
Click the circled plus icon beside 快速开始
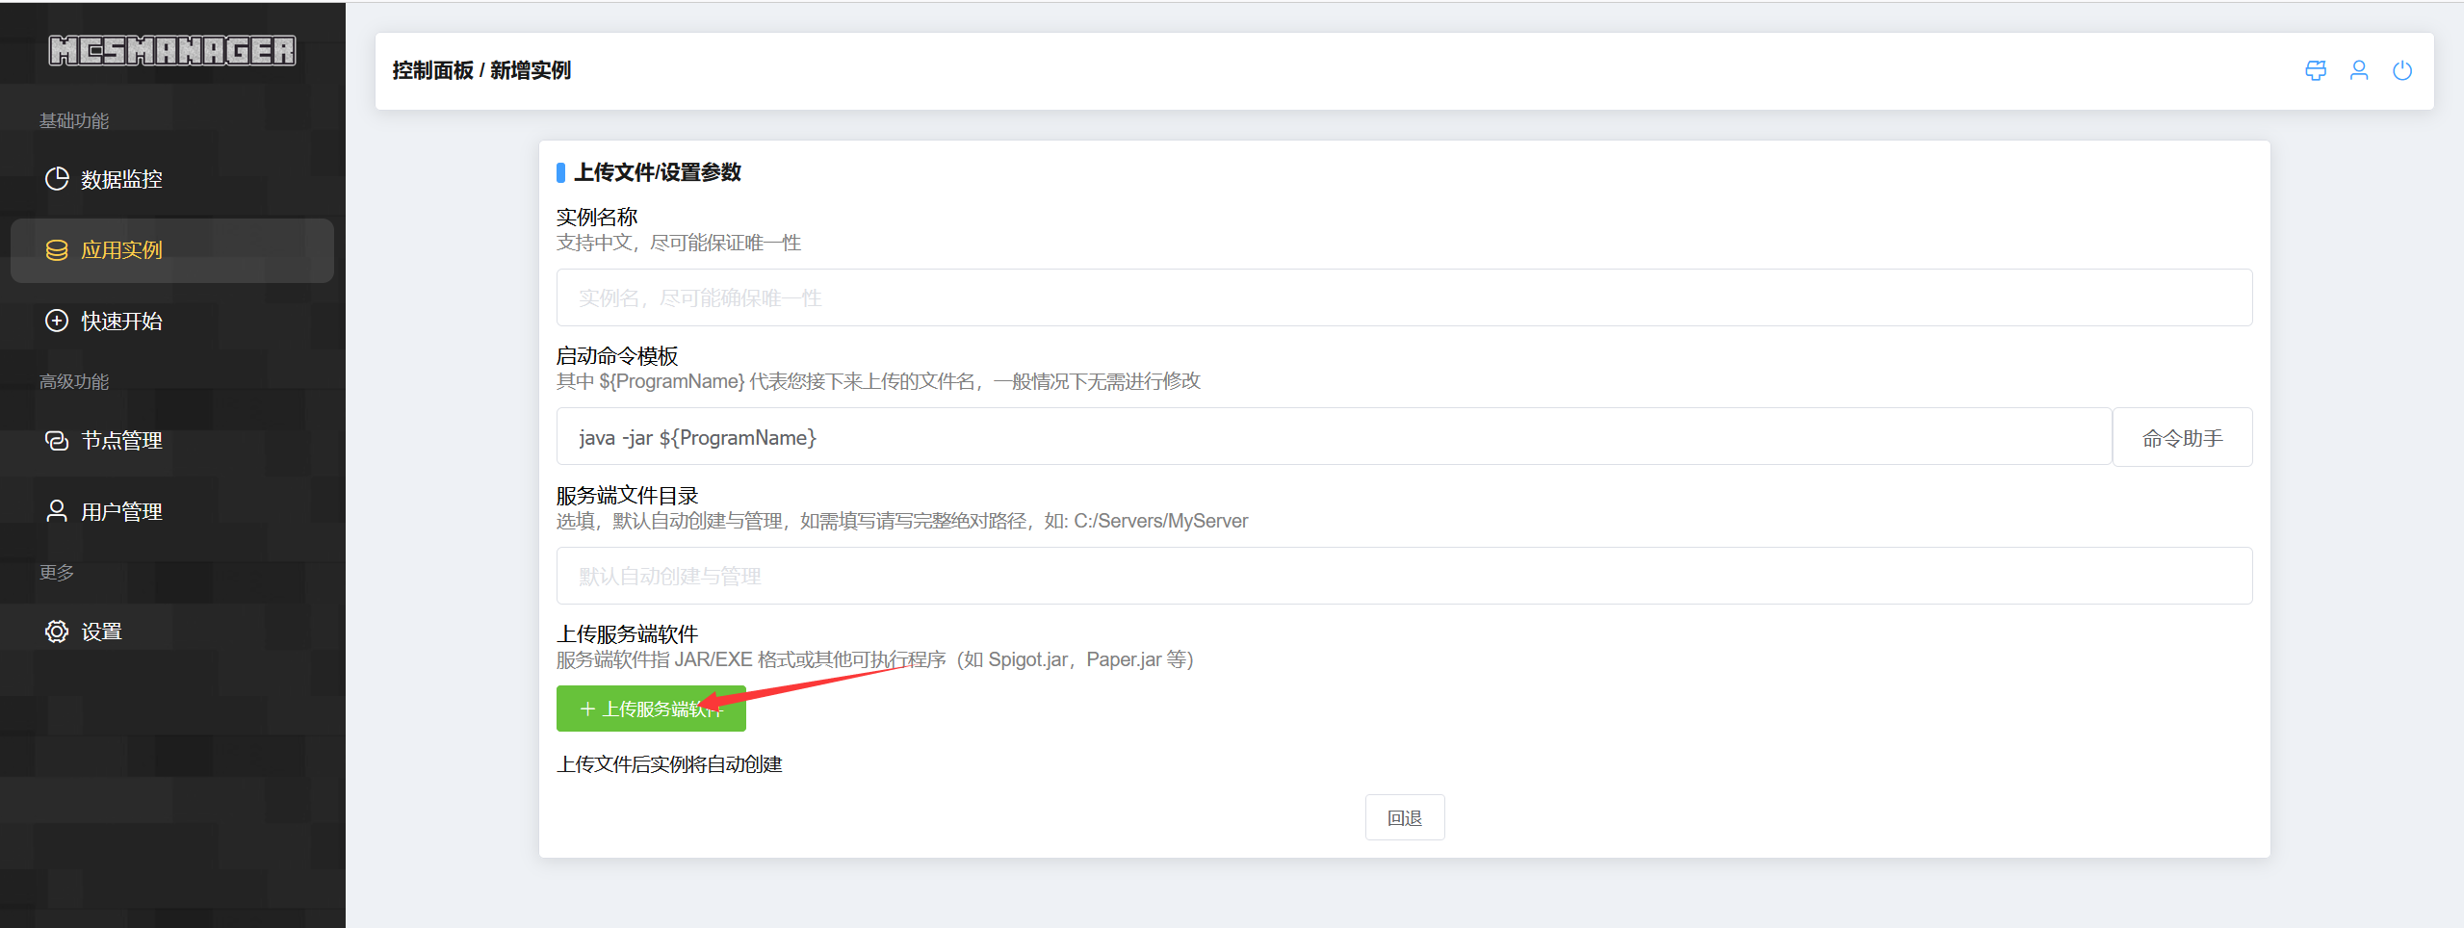pos(57,321)
